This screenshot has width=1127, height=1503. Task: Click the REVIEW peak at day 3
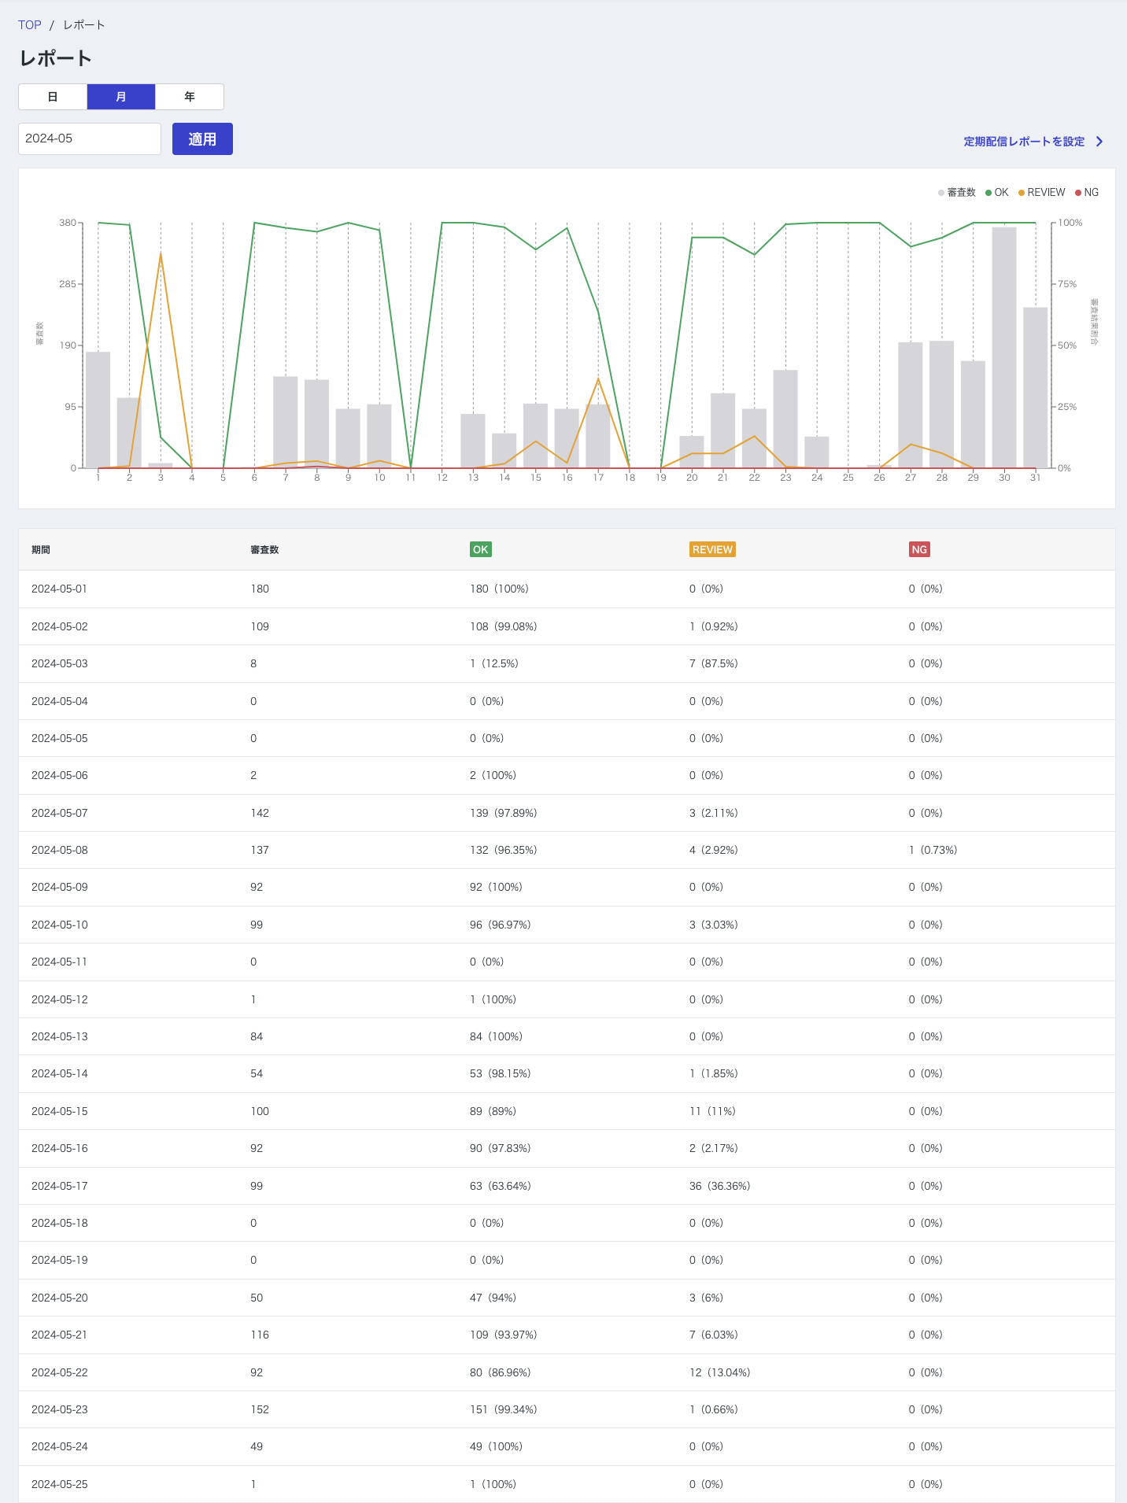point(161,253)
